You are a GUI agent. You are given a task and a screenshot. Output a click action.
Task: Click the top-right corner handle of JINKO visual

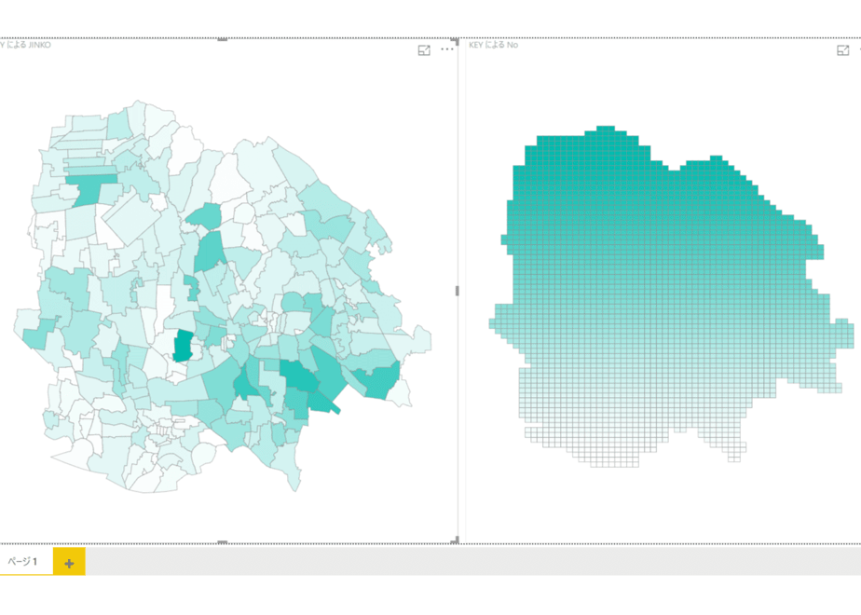pos(456,41)
